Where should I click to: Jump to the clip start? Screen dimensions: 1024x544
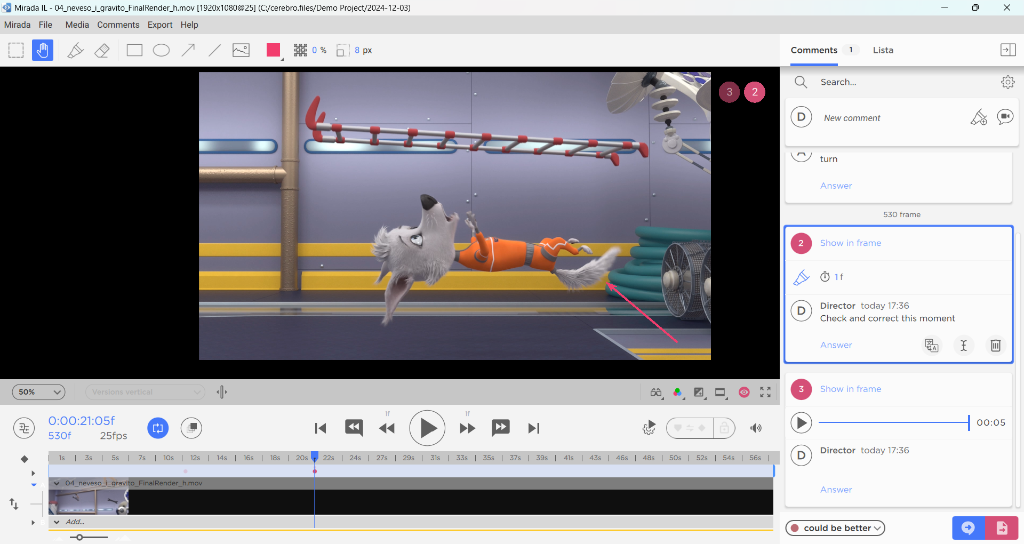[x=321, y=428]
